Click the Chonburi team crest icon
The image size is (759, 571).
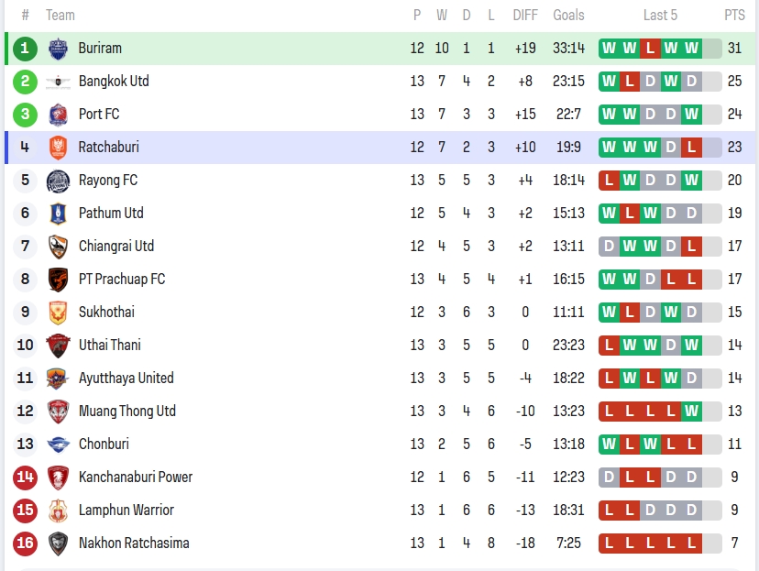58,445
